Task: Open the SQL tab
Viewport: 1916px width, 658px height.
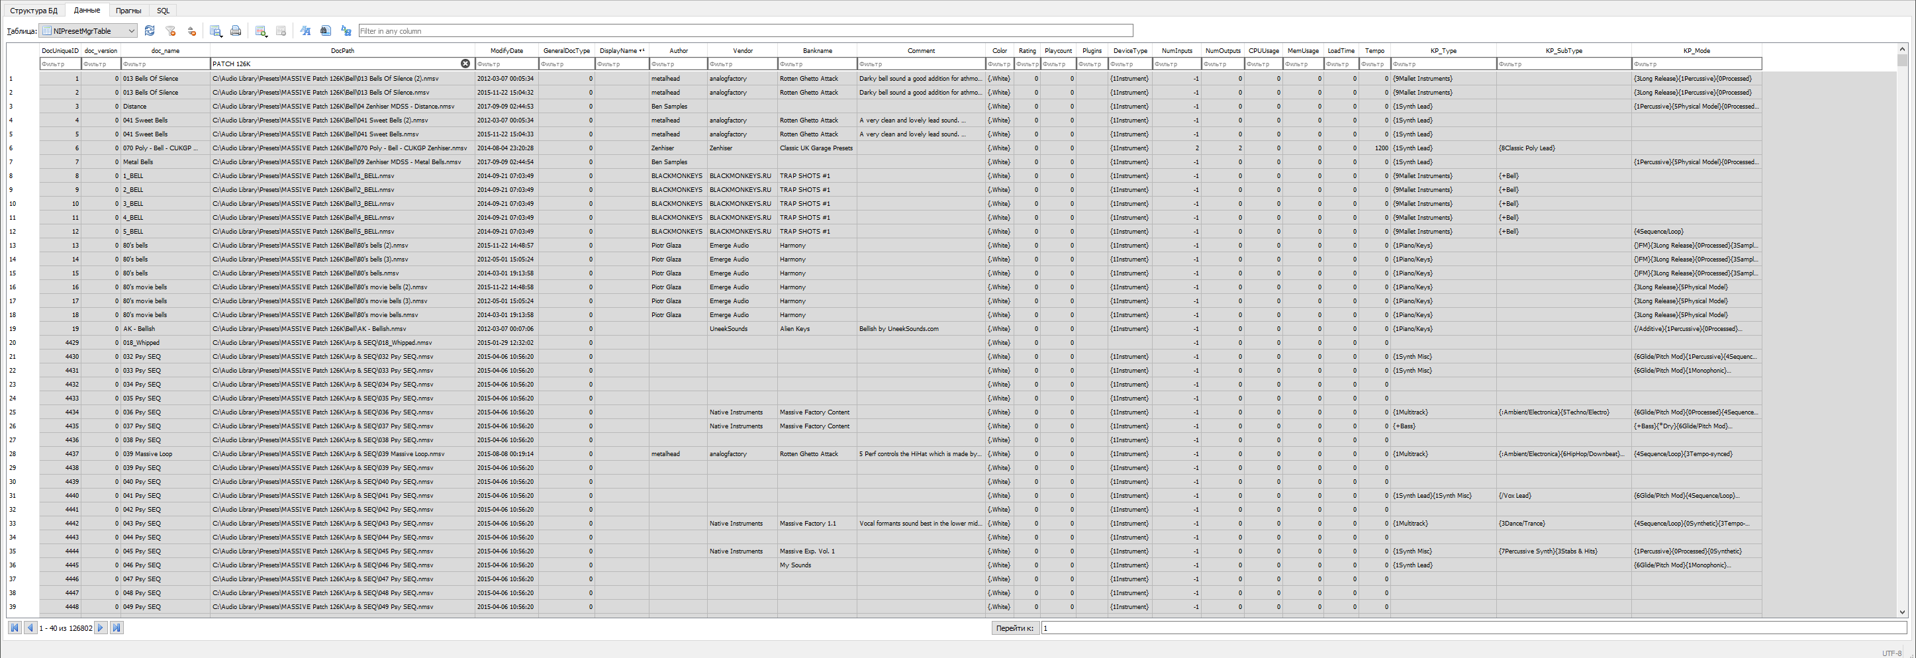Action: pyautogui.click(x=164, y=11)
